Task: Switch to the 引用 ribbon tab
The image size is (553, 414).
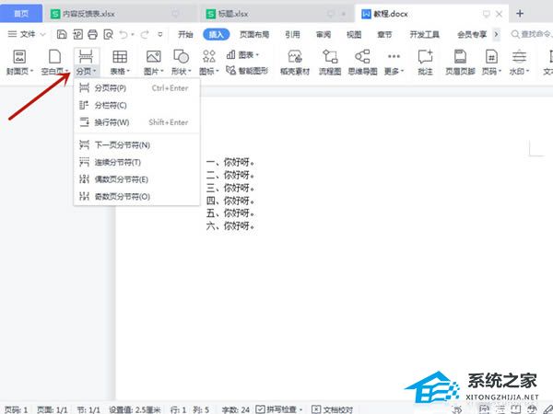Action: click(292, 35)
